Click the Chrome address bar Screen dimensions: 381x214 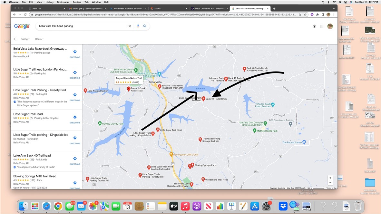point(165,15)
